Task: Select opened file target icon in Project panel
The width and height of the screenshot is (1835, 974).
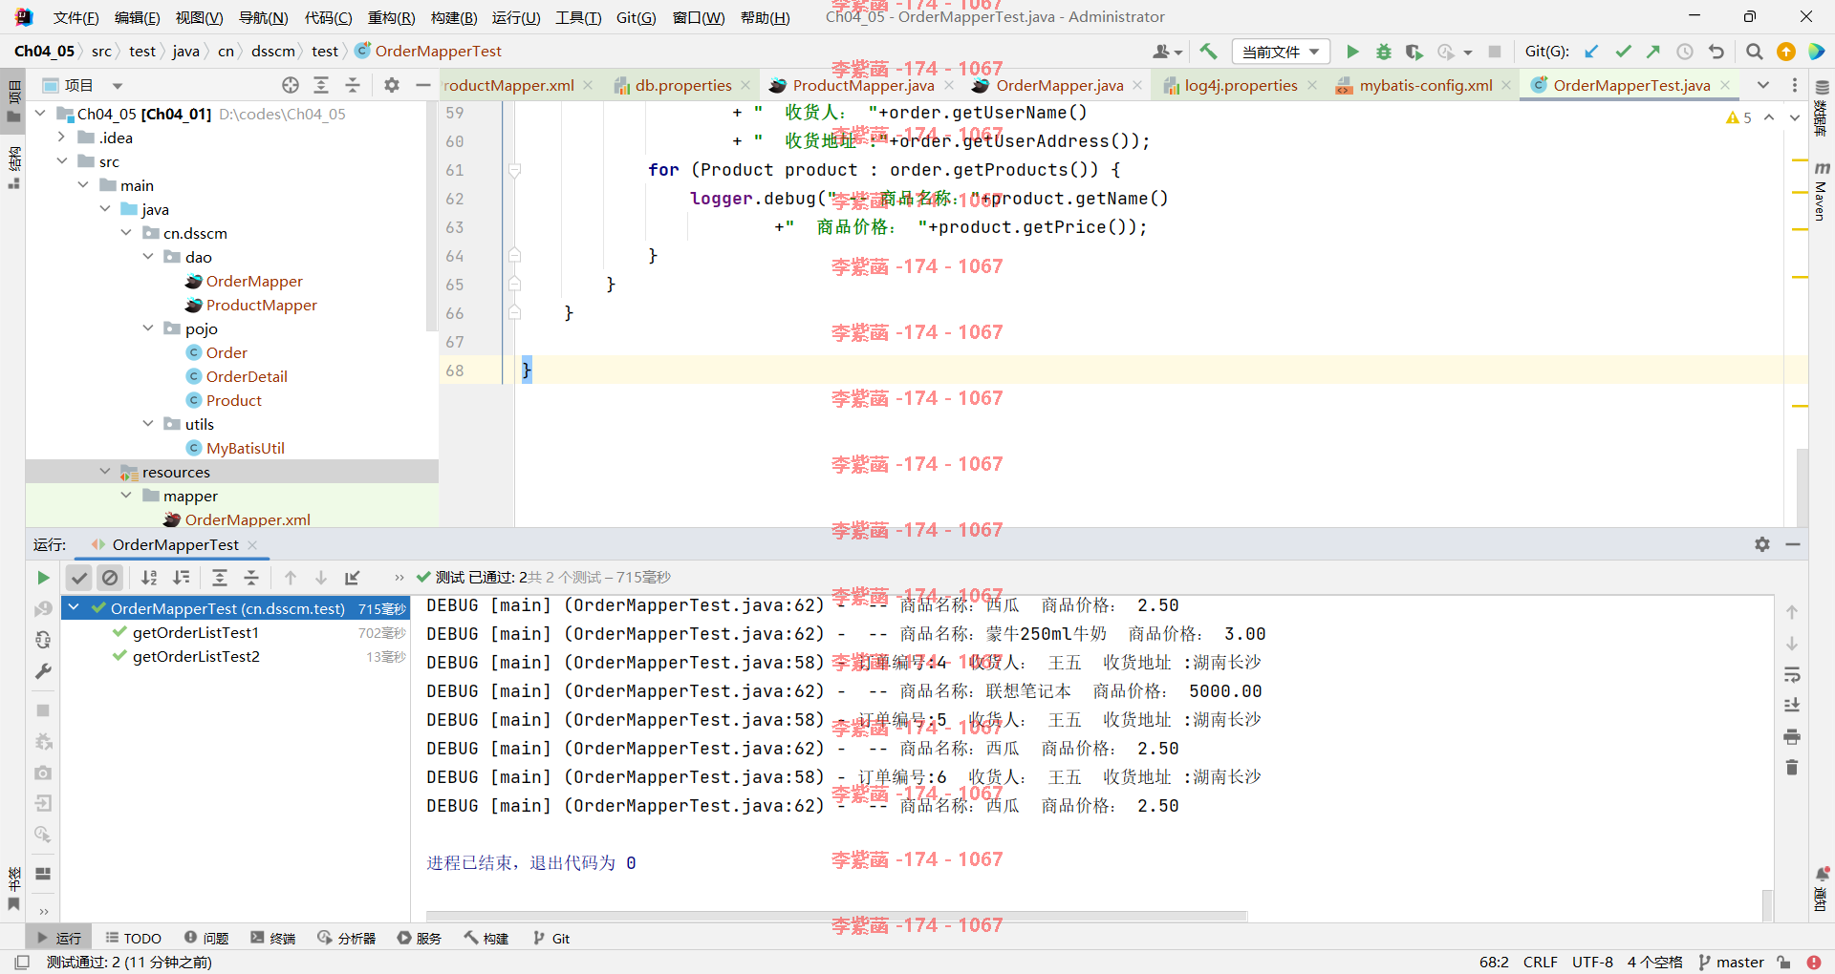Action: click(291, 85)
